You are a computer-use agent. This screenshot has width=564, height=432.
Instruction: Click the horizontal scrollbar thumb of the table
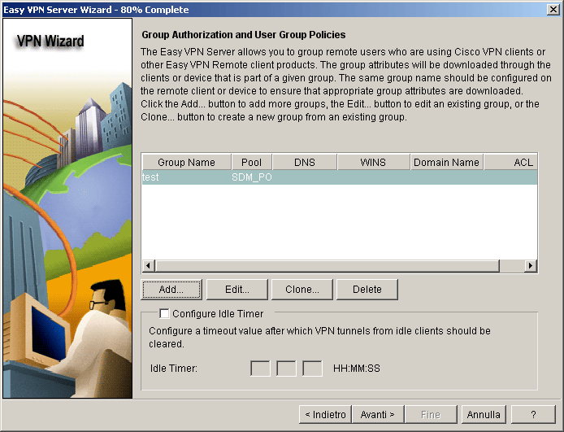click(x=327, y=266)
